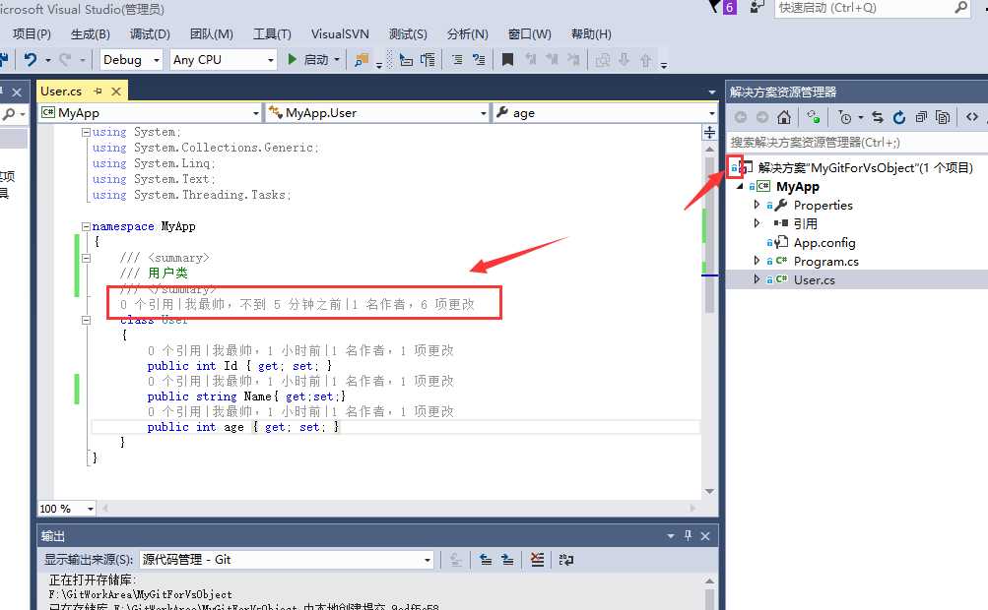Collapse the MyApp project node
Image resolution: width=988 pixels, height=610 pixels.
[x=740, y=186]
